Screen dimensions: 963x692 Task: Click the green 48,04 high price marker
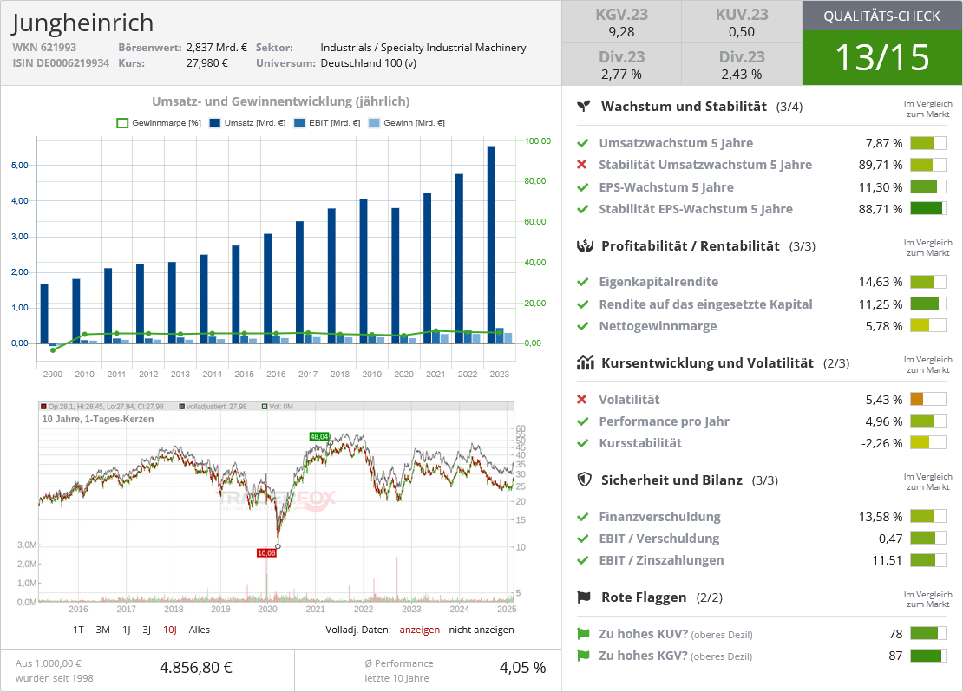318,436
